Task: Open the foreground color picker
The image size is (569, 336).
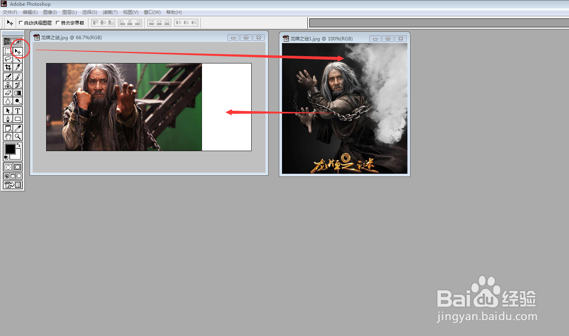Action: click(10, 149)
